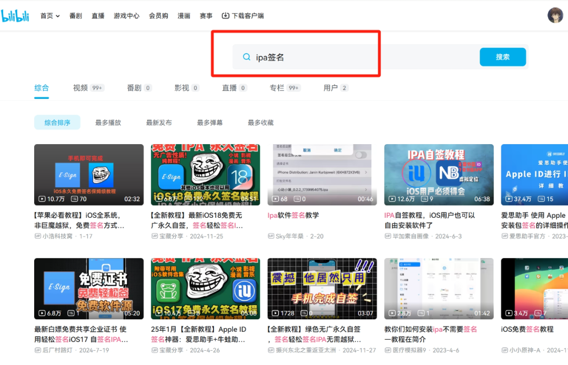Click danmaku count icon showing 70

pyautogui.click(x=74, y=199)
